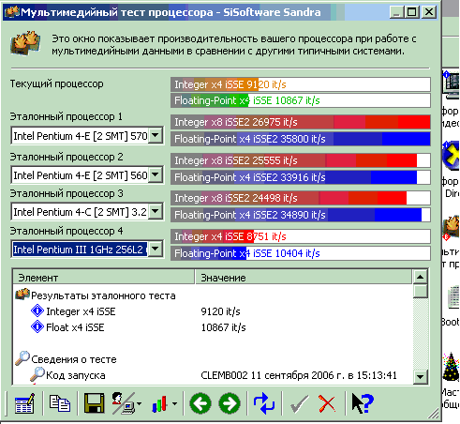Image resolution: width=460 pixels, height=424 pixels.
Task: Open the user/computer options toolbar icon
Action: (123, 403)
